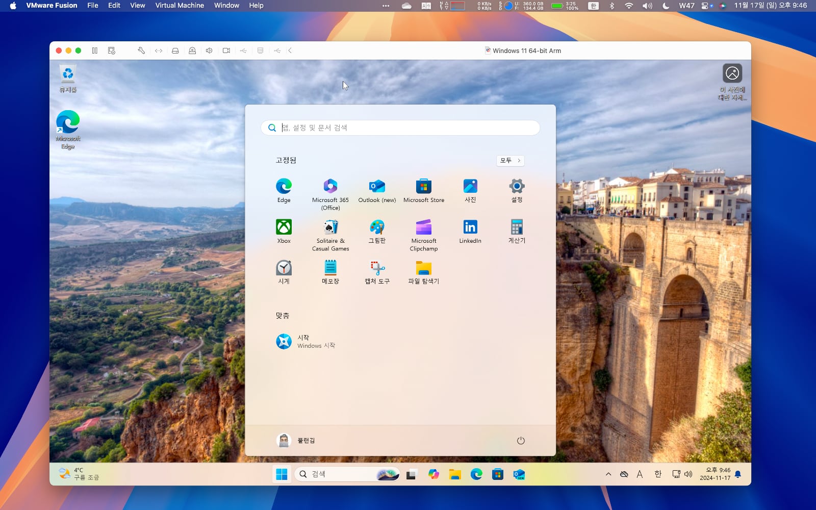The height and width of the screenshot is (510, 816).
Task: Toggle Windows IME 'A' input mode
Action: coord(640,474)
